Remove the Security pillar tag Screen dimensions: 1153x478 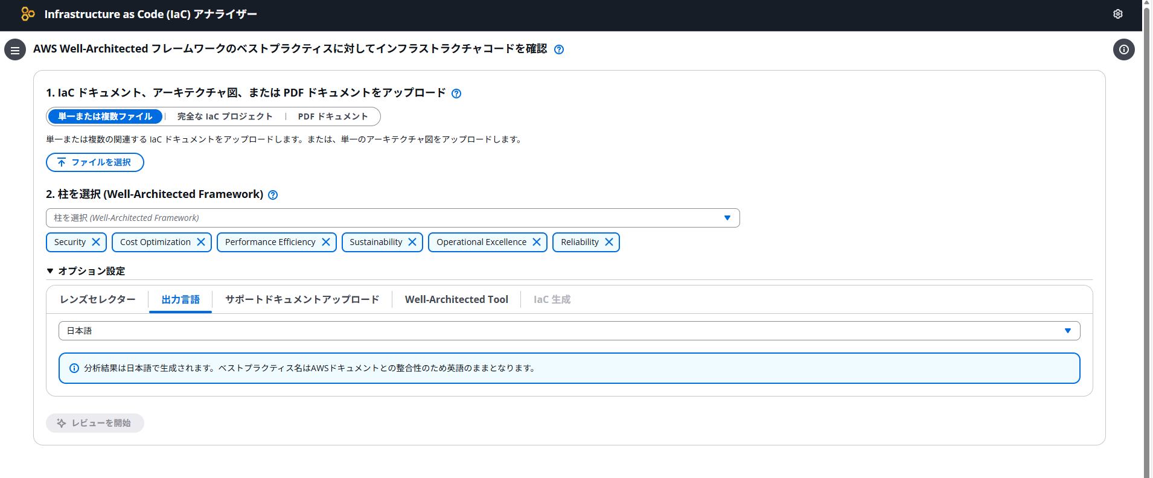coord(96,242)
